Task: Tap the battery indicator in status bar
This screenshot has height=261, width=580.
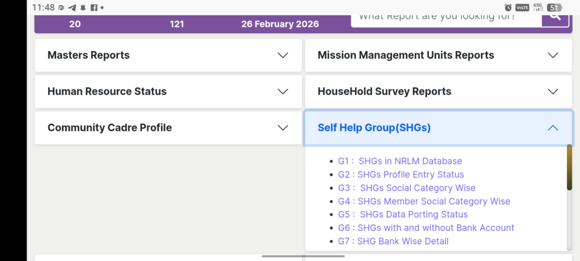Action: click(x=554, y=7)
